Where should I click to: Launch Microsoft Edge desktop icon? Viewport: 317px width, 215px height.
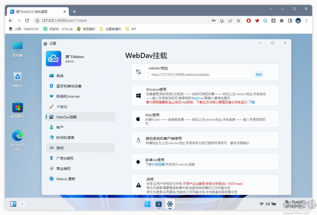pyautogui.click(x=18, y=140)
